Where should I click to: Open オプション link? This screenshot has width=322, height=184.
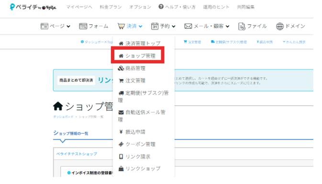[140, 7]
